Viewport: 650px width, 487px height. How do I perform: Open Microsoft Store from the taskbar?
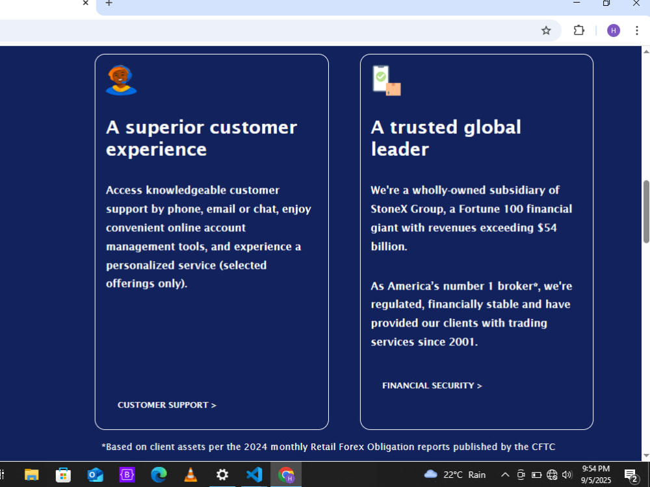click(63, 475)
